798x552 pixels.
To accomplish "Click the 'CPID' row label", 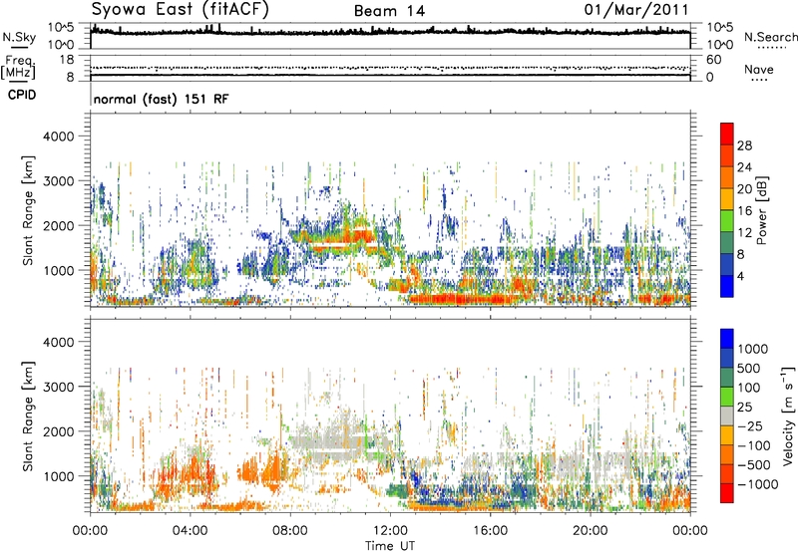I will [x=22, y=95].
